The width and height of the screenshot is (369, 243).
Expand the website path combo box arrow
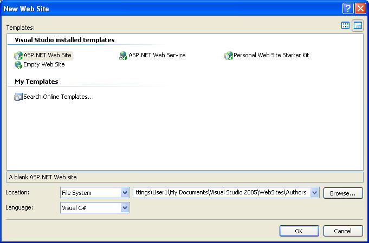point(315,193)
